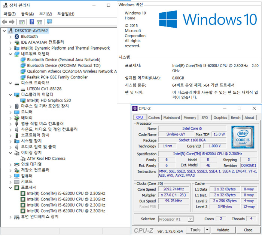262x236 pixels.
Task: Open the 도움말(H) menu
Action: pyautogui.click(x=65, y=14)
